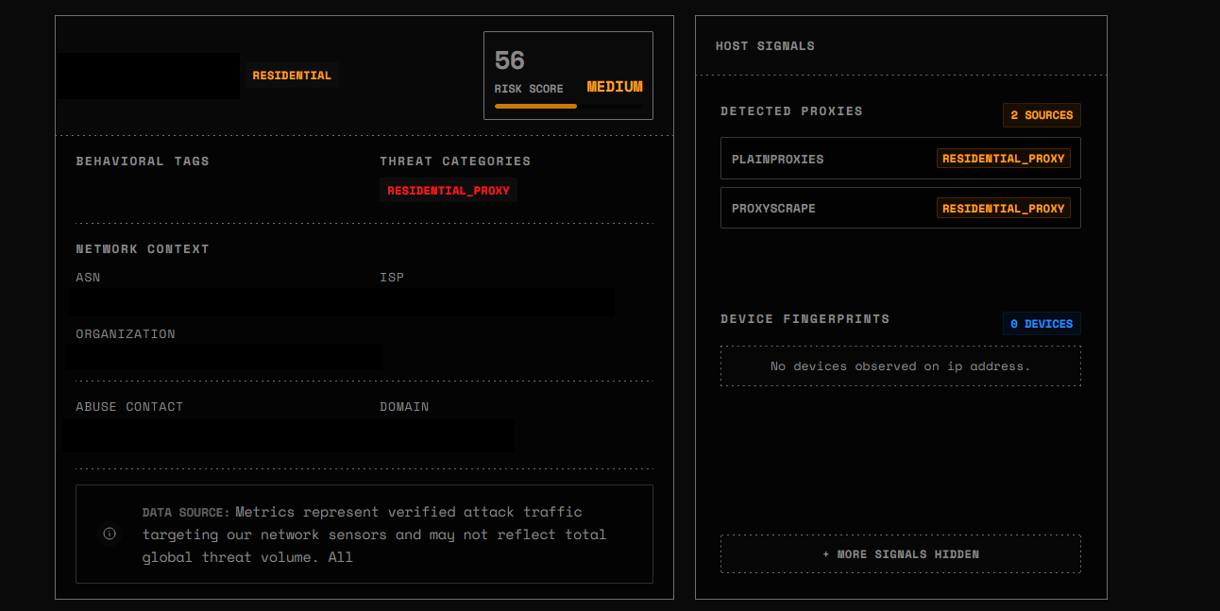Click the BEHAVIORAL TAGS heading
The image size is (1220, 611).
tap(143, 161)
